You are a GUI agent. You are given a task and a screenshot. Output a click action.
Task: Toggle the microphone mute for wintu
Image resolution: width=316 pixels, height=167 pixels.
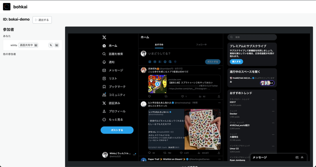pos(51,45)
